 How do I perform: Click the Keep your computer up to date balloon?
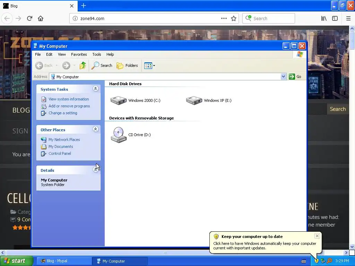tap(265, 242)
